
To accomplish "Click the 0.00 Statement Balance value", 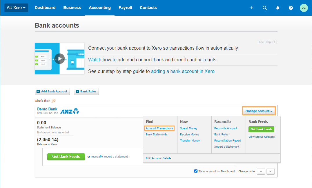I will tap(41, 123).
